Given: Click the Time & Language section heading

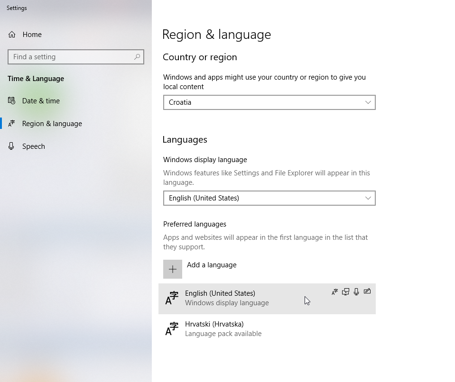Looking at the screenshot, I should (36, 79).
